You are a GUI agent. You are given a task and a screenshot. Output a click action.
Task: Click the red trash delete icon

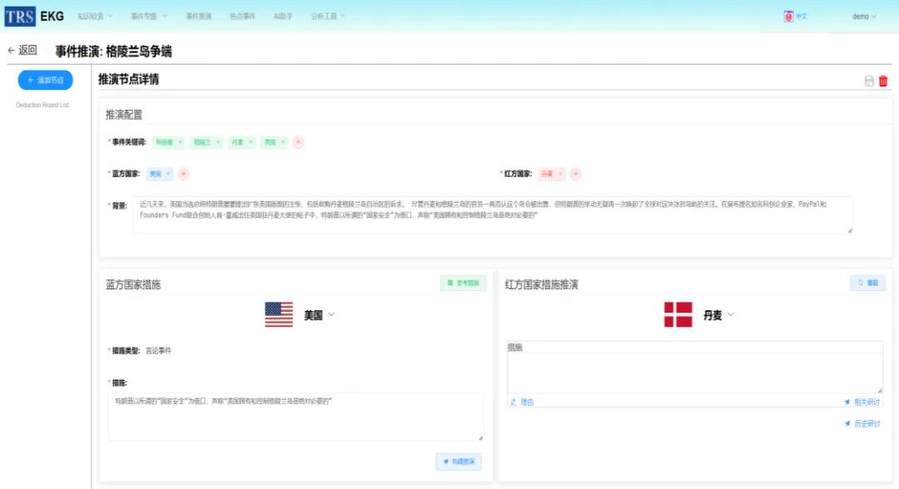coord(883,81)
